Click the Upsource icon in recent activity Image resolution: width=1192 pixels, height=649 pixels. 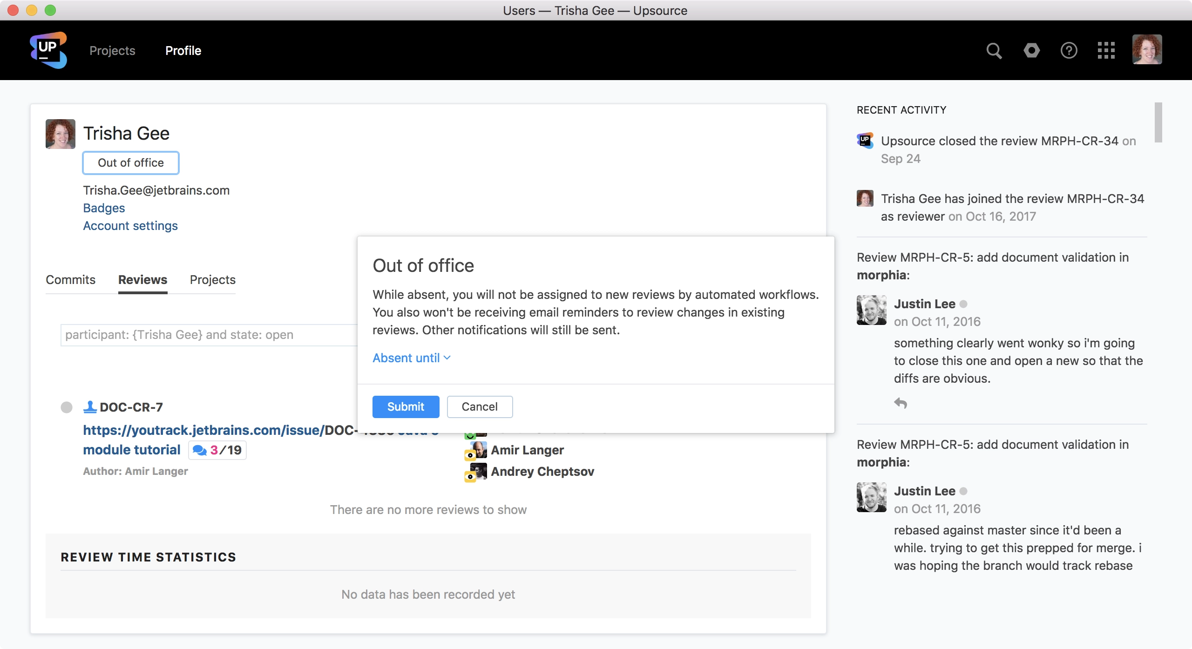pyautogui.click(x=865, y=141)
